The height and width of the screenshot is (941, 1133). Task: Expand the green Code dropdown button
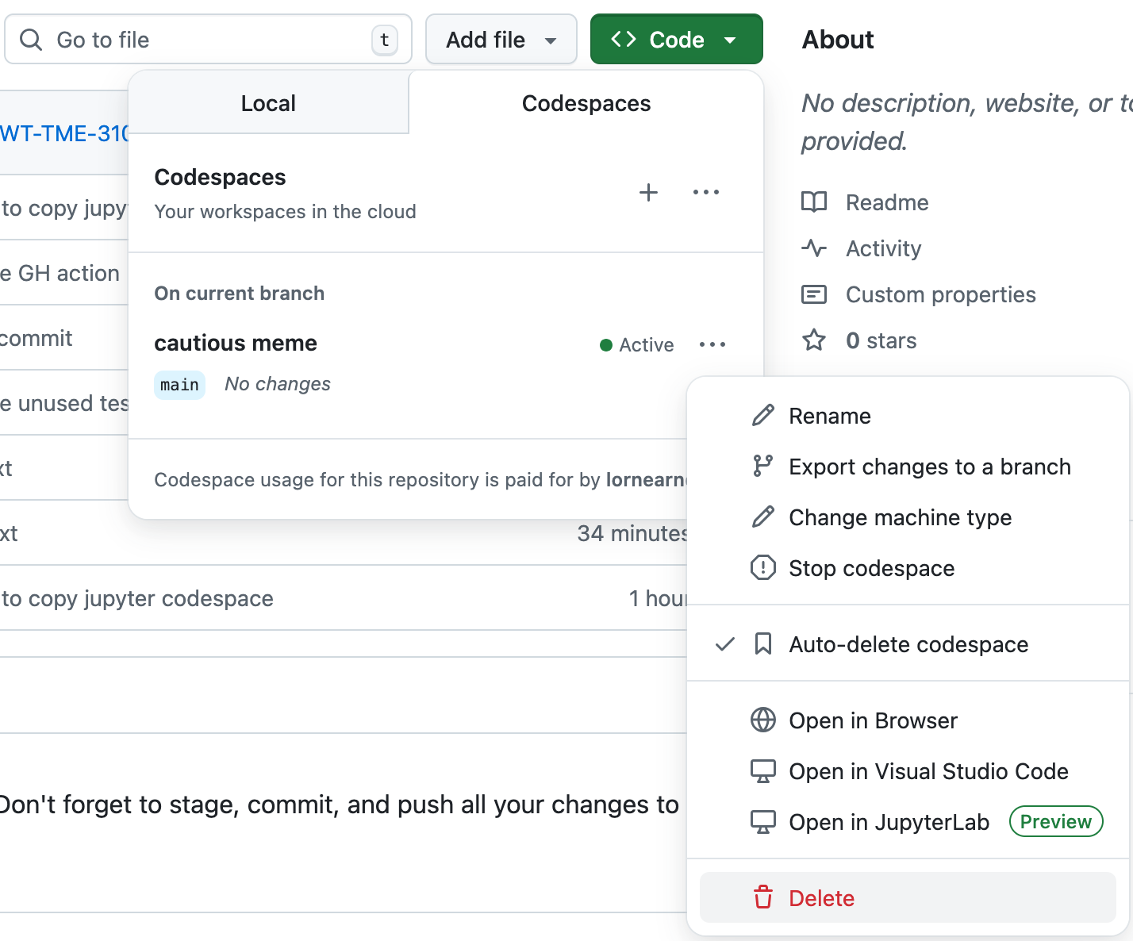click(x=676, y=40)
